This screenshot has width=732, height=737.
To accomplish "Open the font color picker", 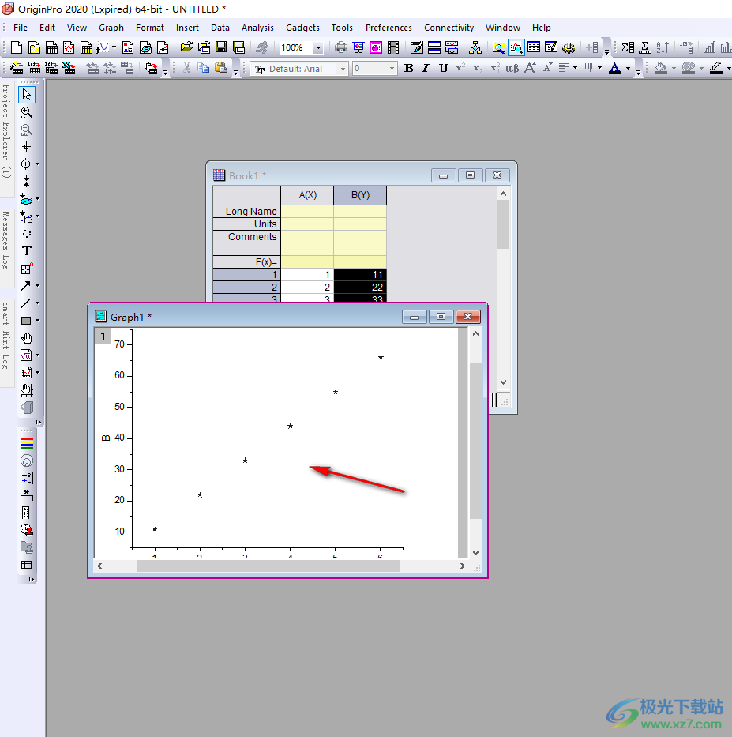I will pyautogui.click(x=628, y=69).
